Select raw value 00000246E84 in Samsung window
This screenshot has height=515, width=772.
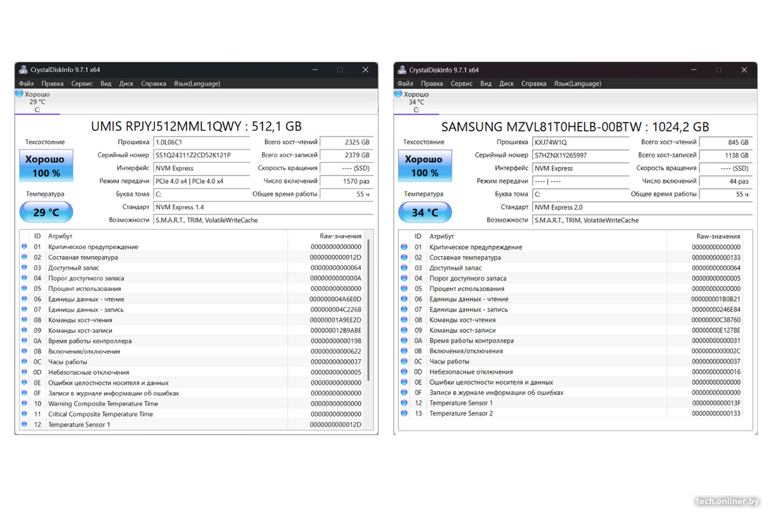pos(715,309)
